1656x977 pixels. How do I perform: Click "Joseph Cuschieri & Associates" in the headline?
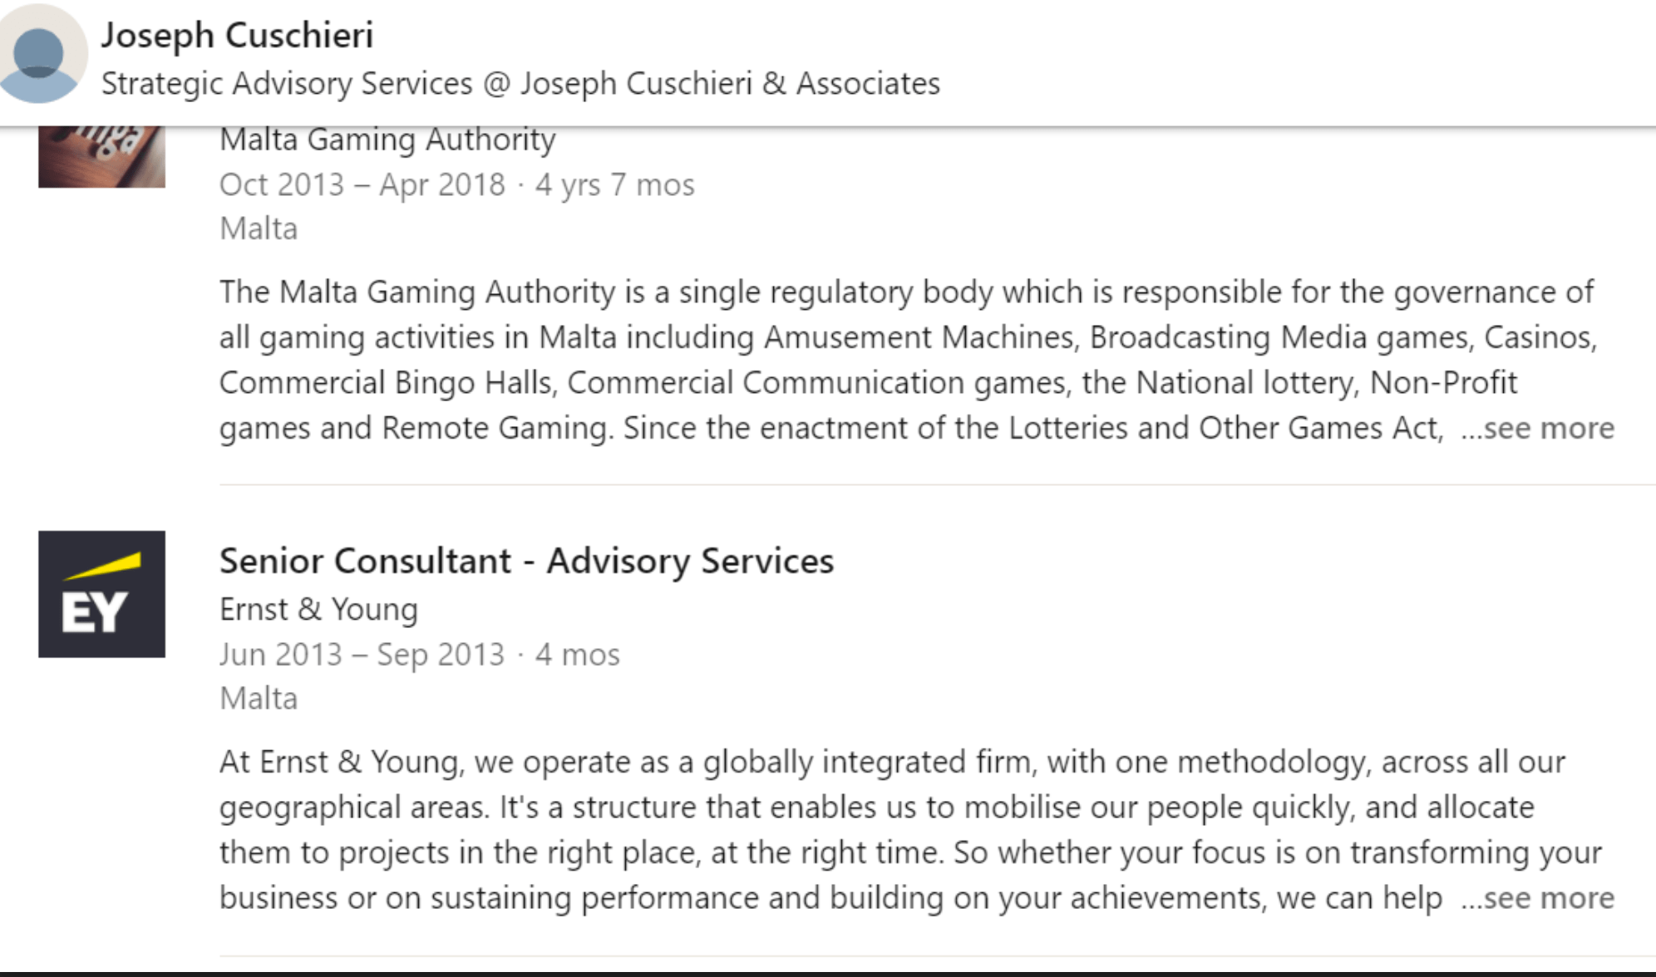click(730, 84)
